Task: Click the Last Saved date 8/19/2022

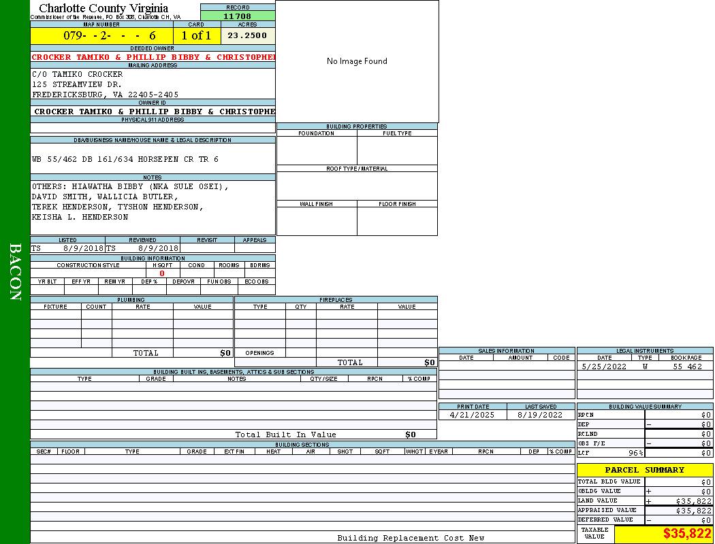Action: click(x=540, y=415)
